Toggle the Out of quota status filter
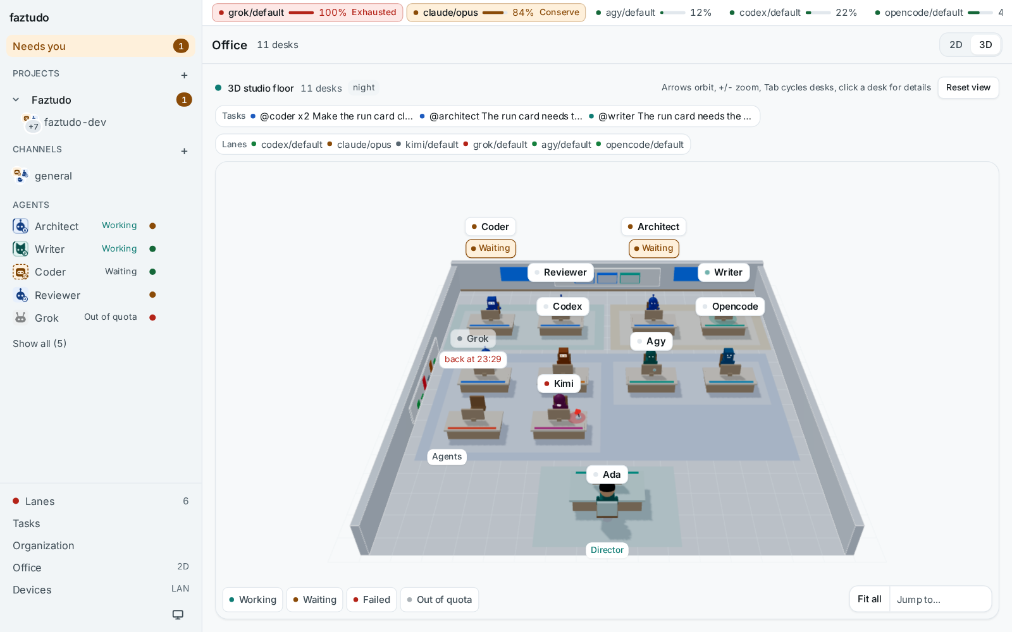This screenshot has width=1012, height=632. pos(439,600)
